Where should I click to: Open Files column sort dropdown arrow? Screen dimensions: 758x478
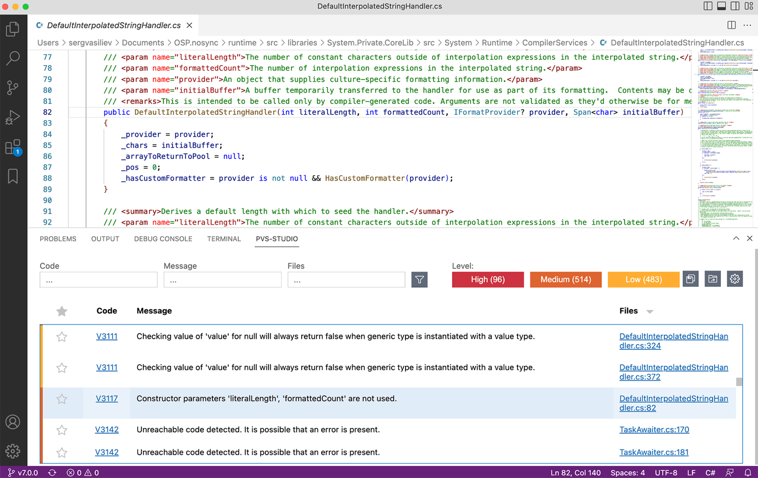tap(649, 312)
